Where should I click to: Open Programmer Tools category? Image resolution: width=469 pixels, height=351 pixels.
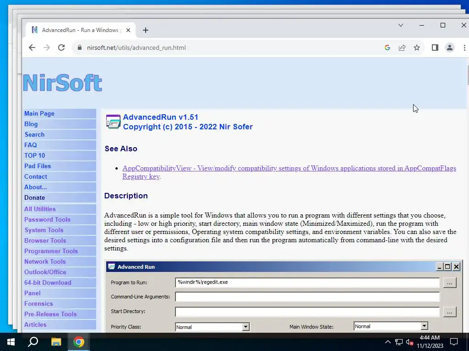[x=51, y=251]
